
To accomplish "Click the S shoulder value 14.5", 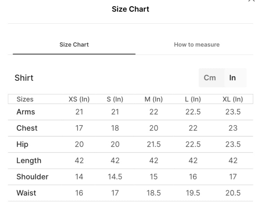I will pyautogui.click(x=115, y=177).
